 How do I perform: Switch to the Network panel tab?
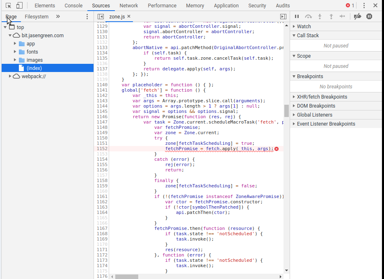click(x=128, y=5)
